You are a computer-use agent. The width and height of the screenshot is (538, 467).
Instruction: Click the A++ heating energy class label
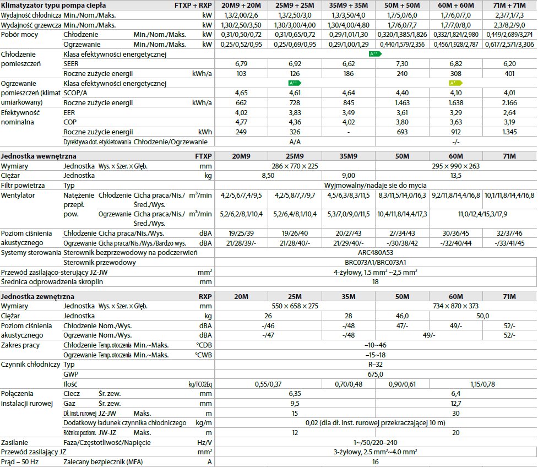[295, 83]
